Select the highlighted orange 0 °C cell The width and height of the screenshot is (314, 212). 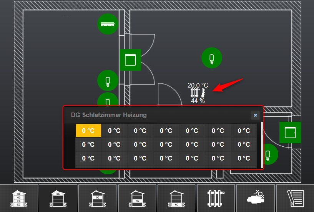click(88, 131)
